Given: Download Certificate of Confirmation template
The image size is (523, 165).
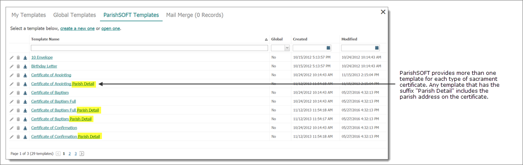Looking at the screenshot, I should [25, 128].
